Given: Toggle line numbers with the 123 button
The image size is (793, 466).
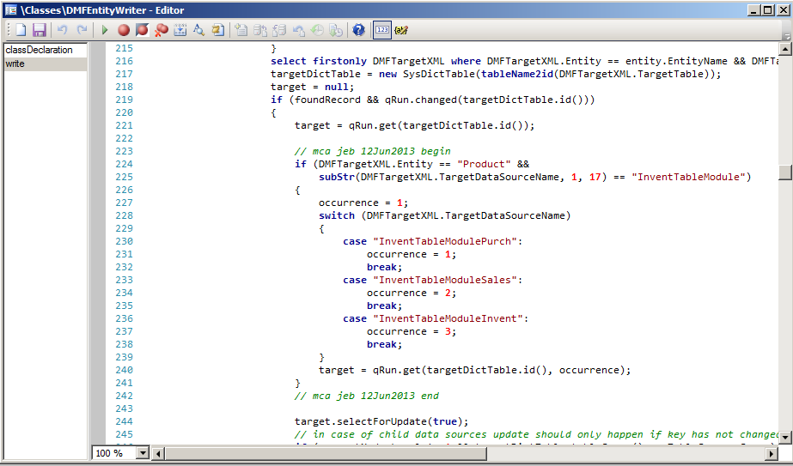Looking at the screenshot, I should (382, 30).
